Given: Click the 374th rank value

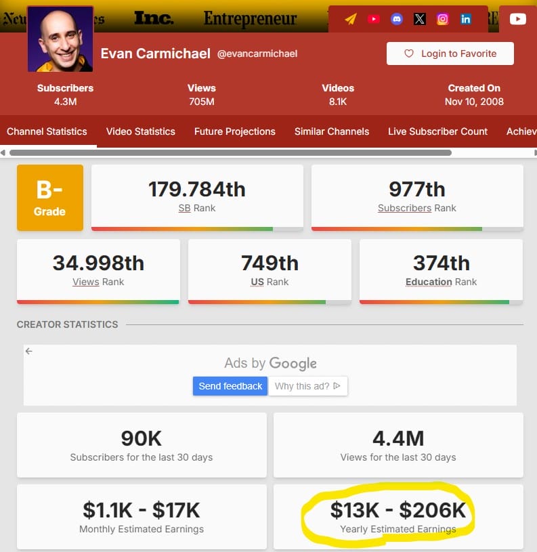Looking at the screenshot, I should [x=441, y=263].
